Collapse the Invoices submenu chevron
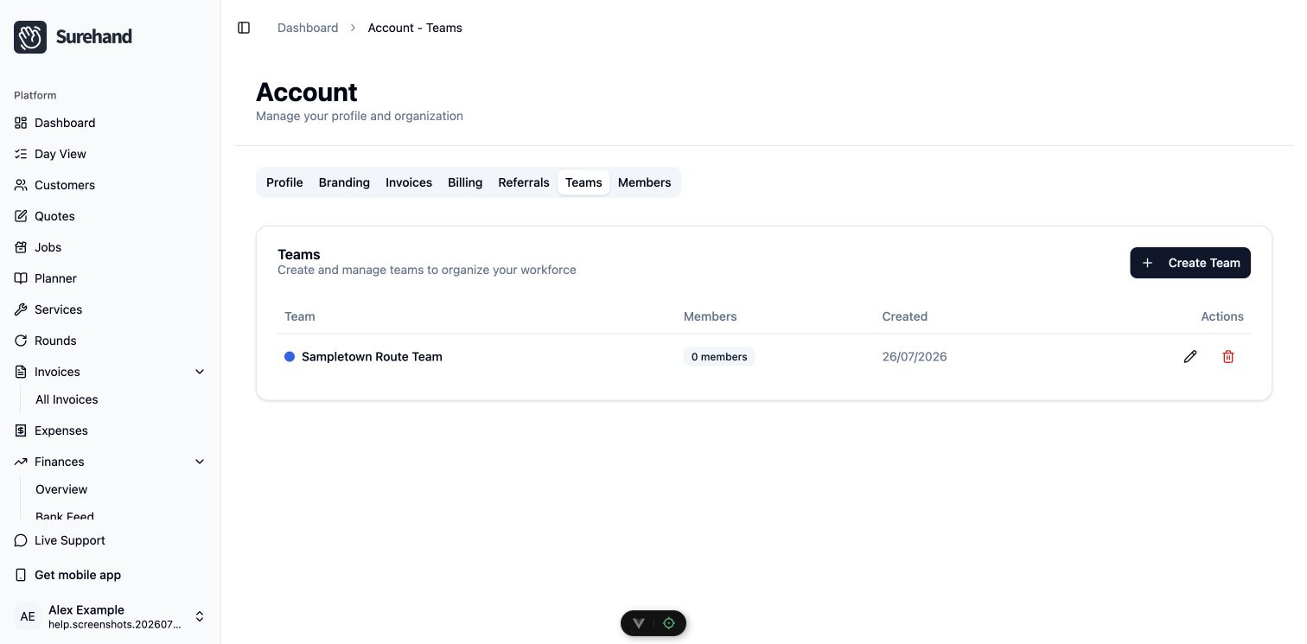This screenshot has width=1307, height=644. pyautogui.click(x=200, y=372)
